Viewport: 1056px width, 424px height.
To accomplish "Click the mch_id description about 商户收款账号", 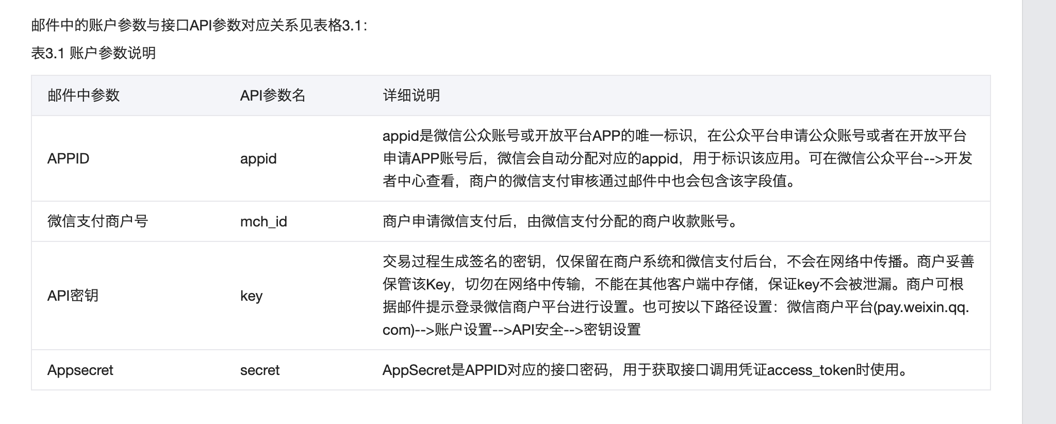I will point(561,221).
